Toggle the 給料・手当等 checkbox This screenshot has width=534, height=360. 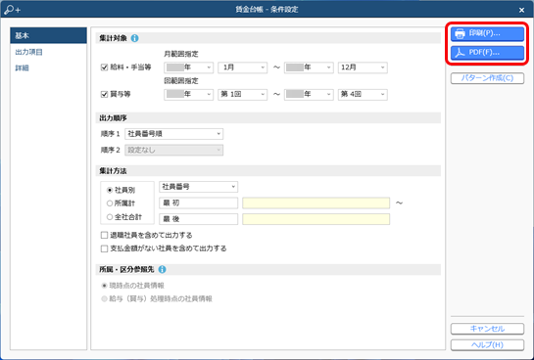[x=105, y=67]
